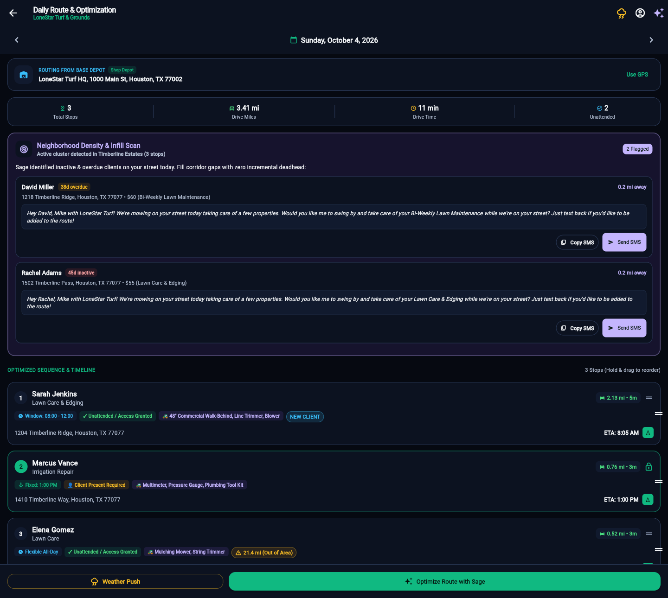Viewport: 668px width, 598px height.
Task: Navigate to Sarah Jenkins stop via green icon
Action: click(648, 433)
